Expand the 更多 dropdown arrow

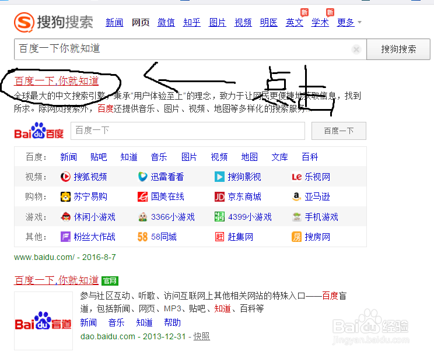359,22
